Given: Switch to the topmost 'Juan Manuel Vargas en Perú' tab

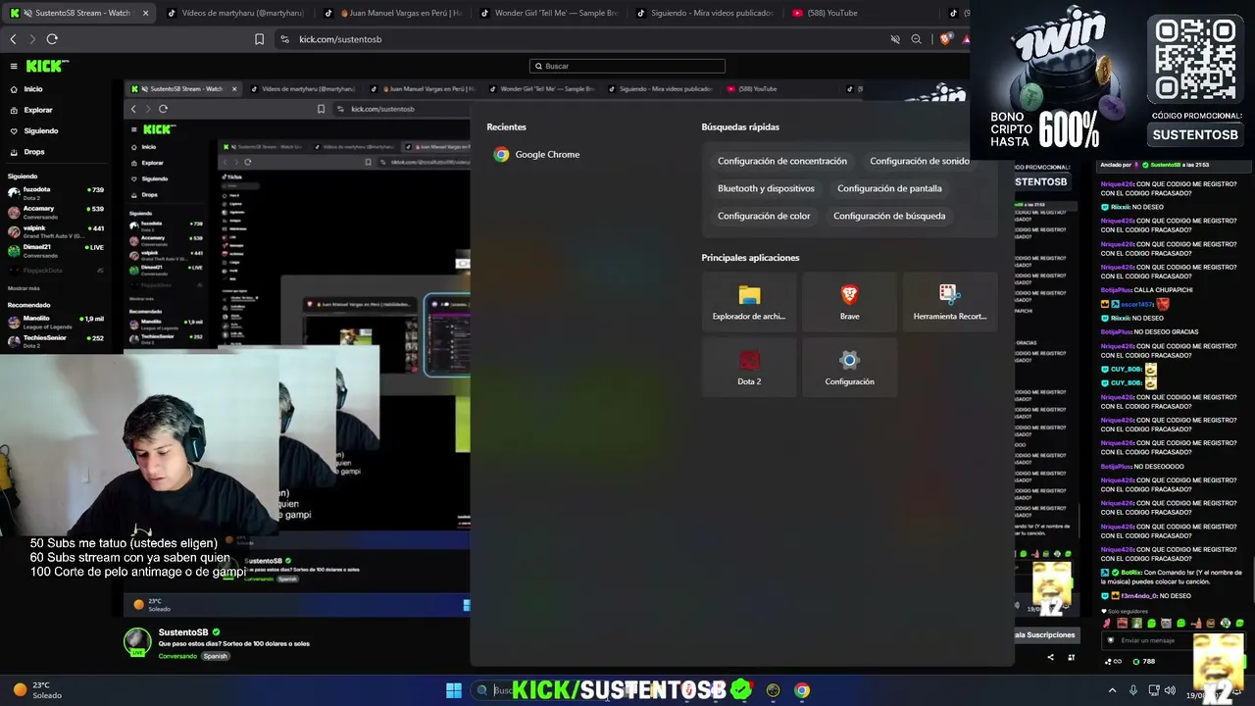Looking at the screenshot, I should click(x=392, y=13).
